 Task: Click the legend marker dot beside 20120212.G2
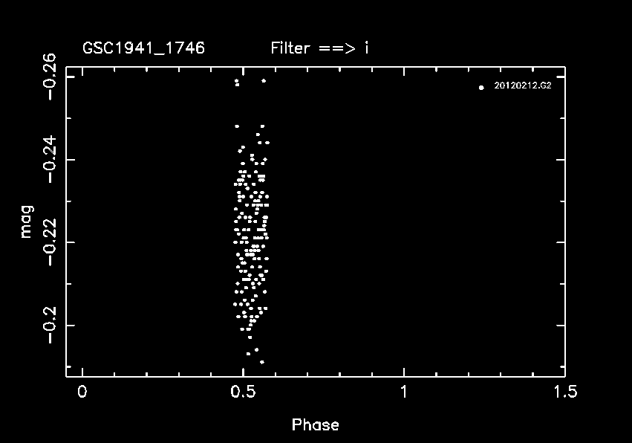(x=481, y=88)
